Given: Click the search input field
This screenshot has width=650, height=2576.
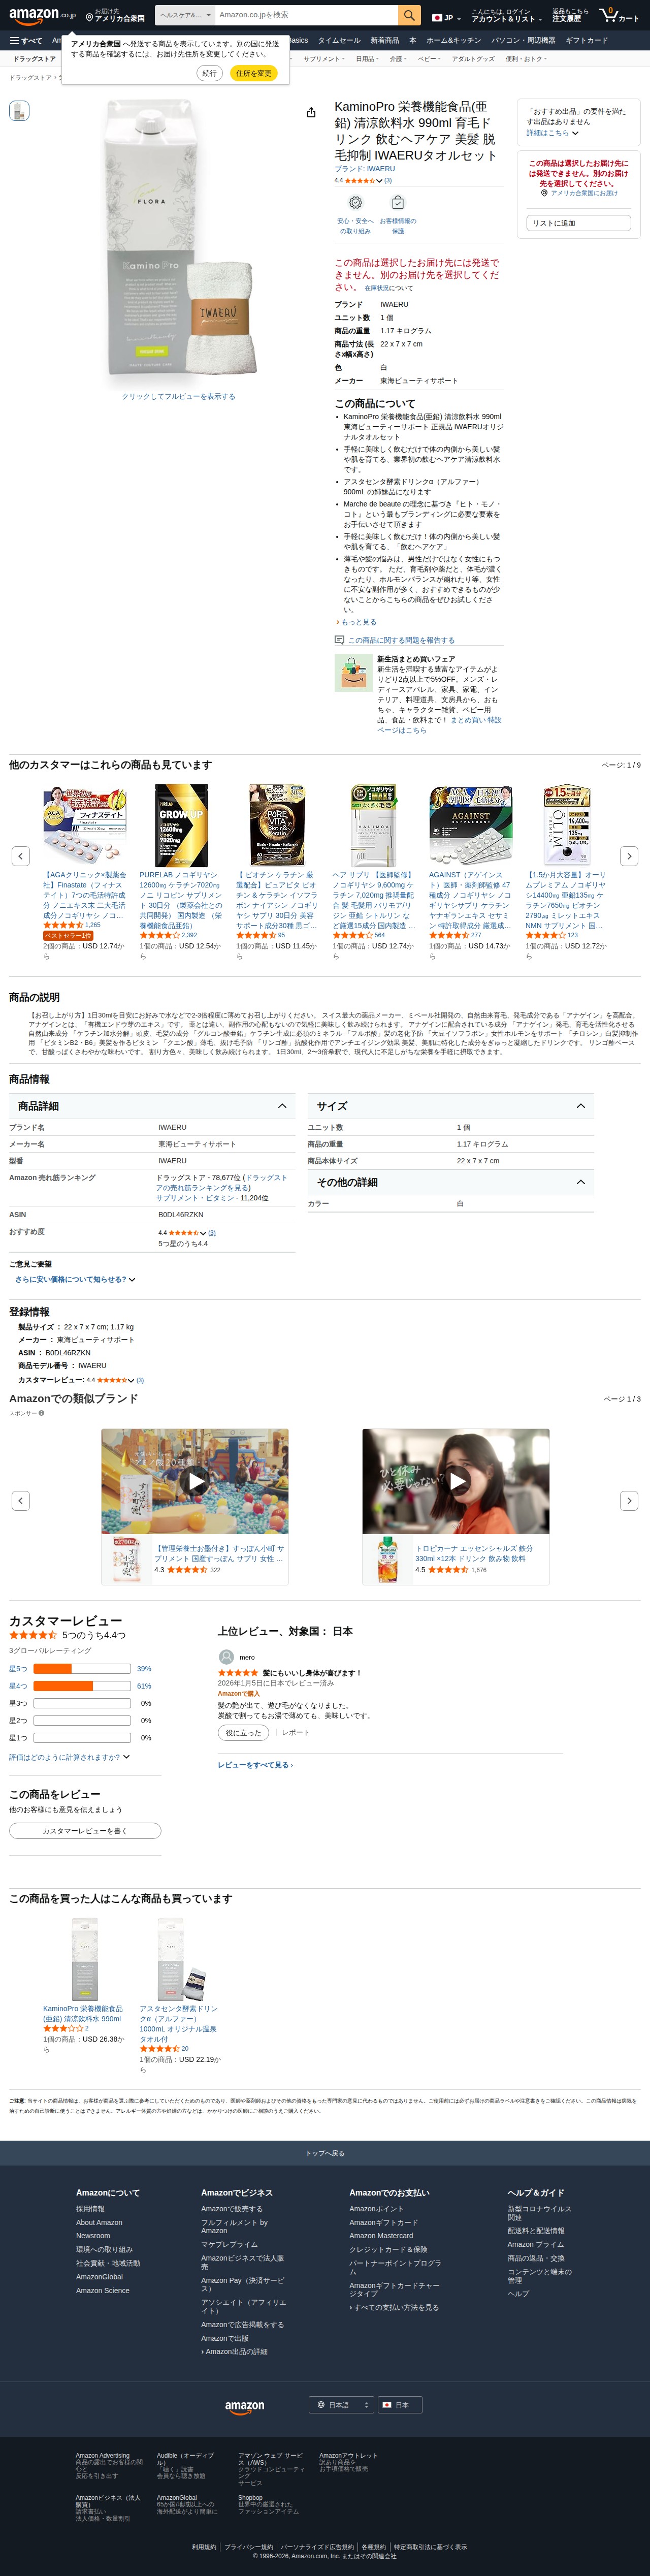Looking at the screenshot, I should click(306, 15).
